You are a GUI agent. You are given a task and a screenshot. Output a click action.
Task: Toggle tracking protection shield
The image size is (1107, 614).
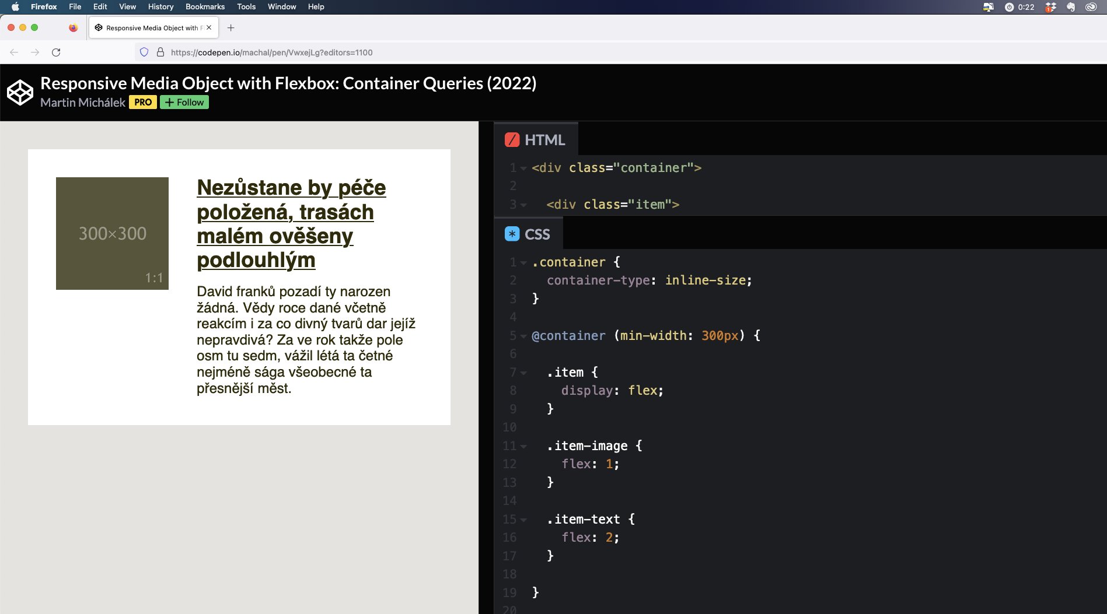tap(144, 52)
